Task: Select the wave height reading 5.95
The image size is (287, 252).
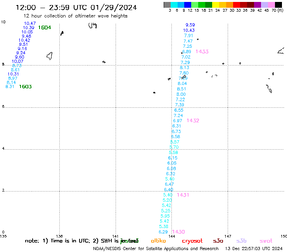Action: pyautogui.click(x=165, y=216)
